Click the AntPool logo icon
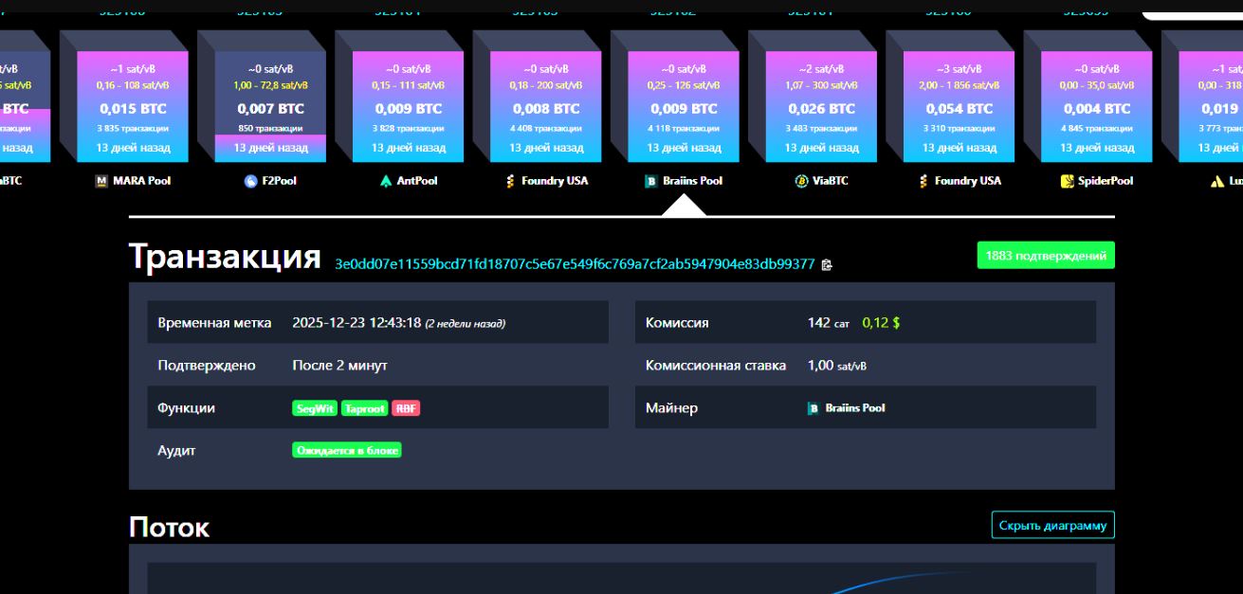The width and height of the screenshot is (1243, 594). pyautogui.click(x=386, y=181)
